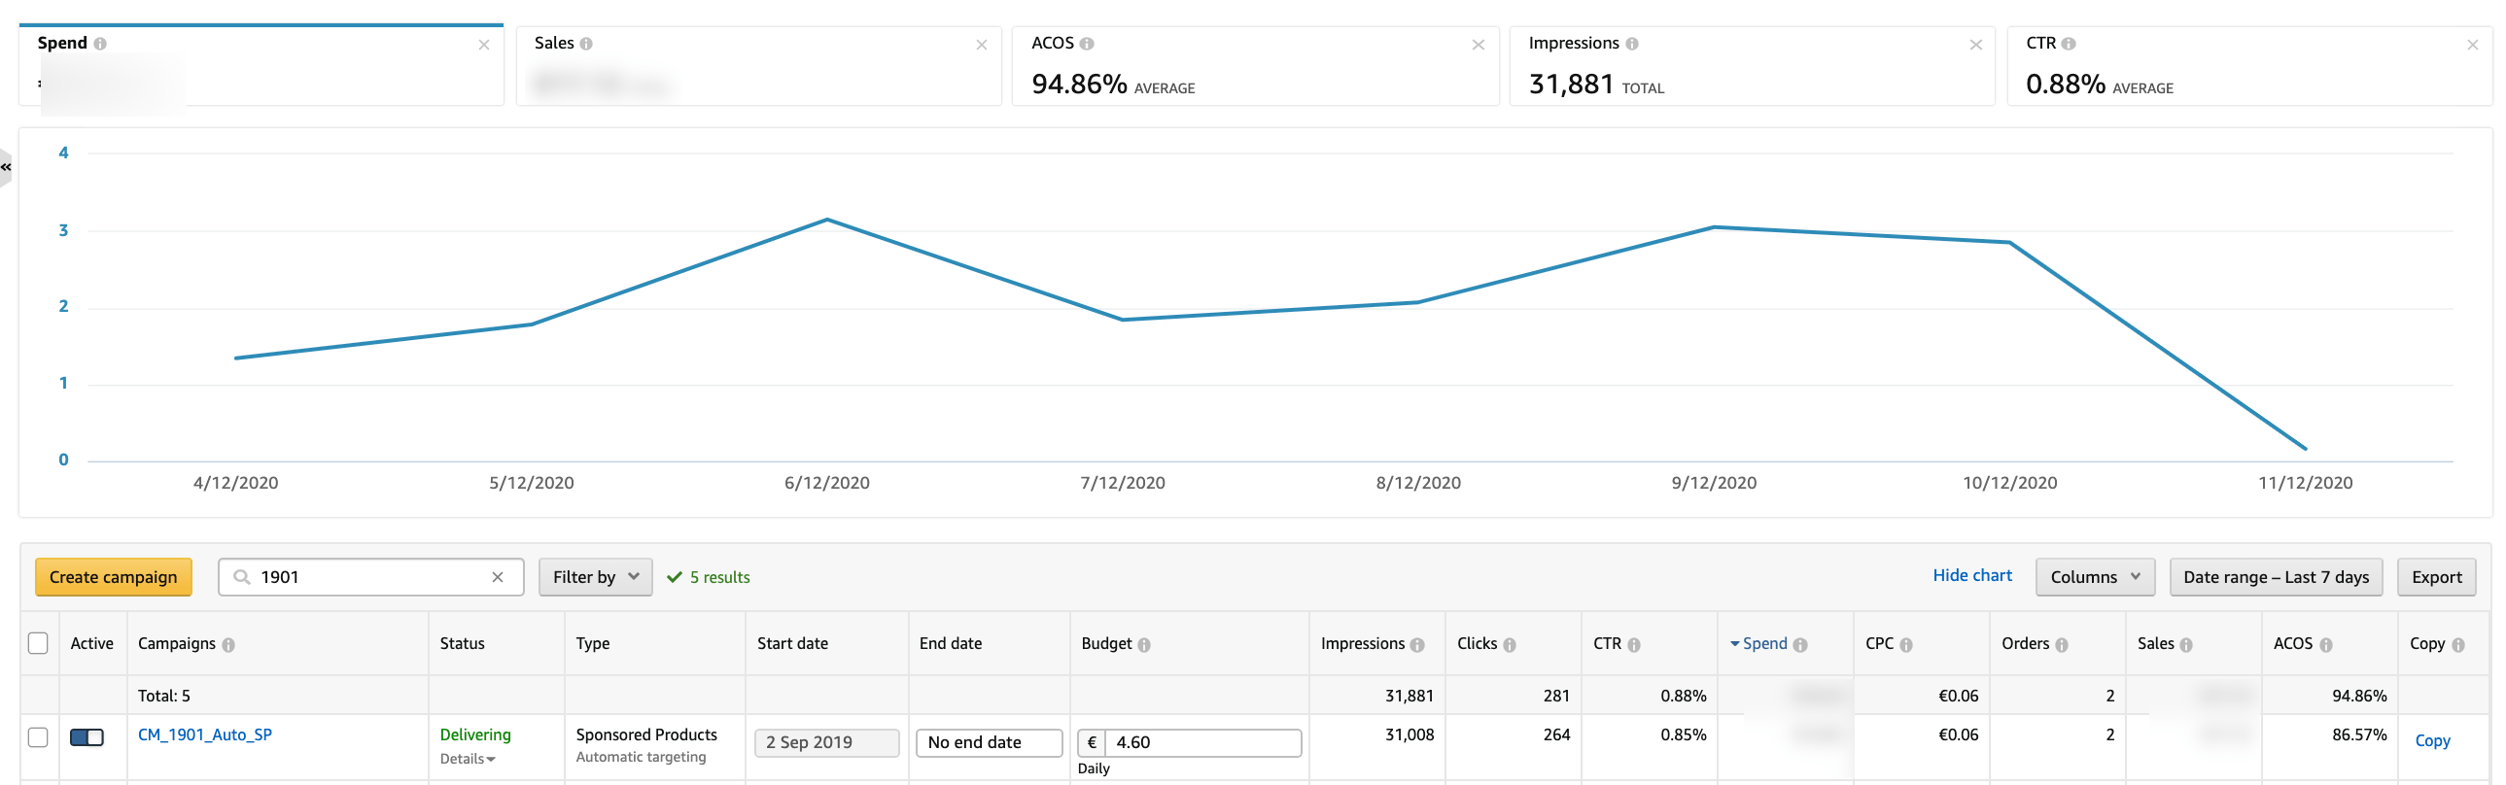Screen dimensions: 2506x785
Task: Open info icon next to Impressions column header
Action: coord(1416,645)
